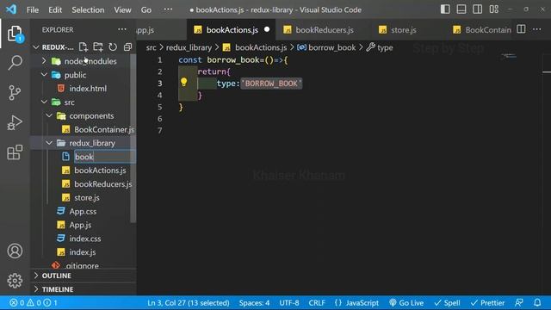Open the Source Control view icon
Screen dimensions: 551x310
tap(15, 93)
